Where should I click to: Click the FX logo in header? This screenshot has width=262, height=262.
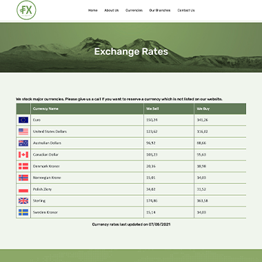tap(26, 10)
